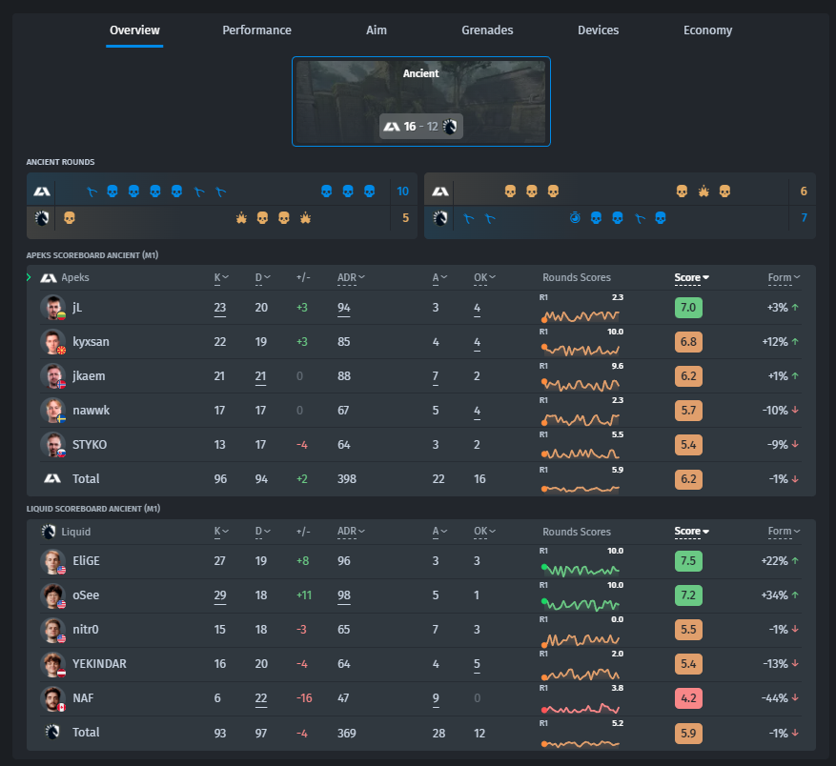The image size is (836, 766).
Task: Open jkaem's player avatar
Action: click(x=52, y=375)
